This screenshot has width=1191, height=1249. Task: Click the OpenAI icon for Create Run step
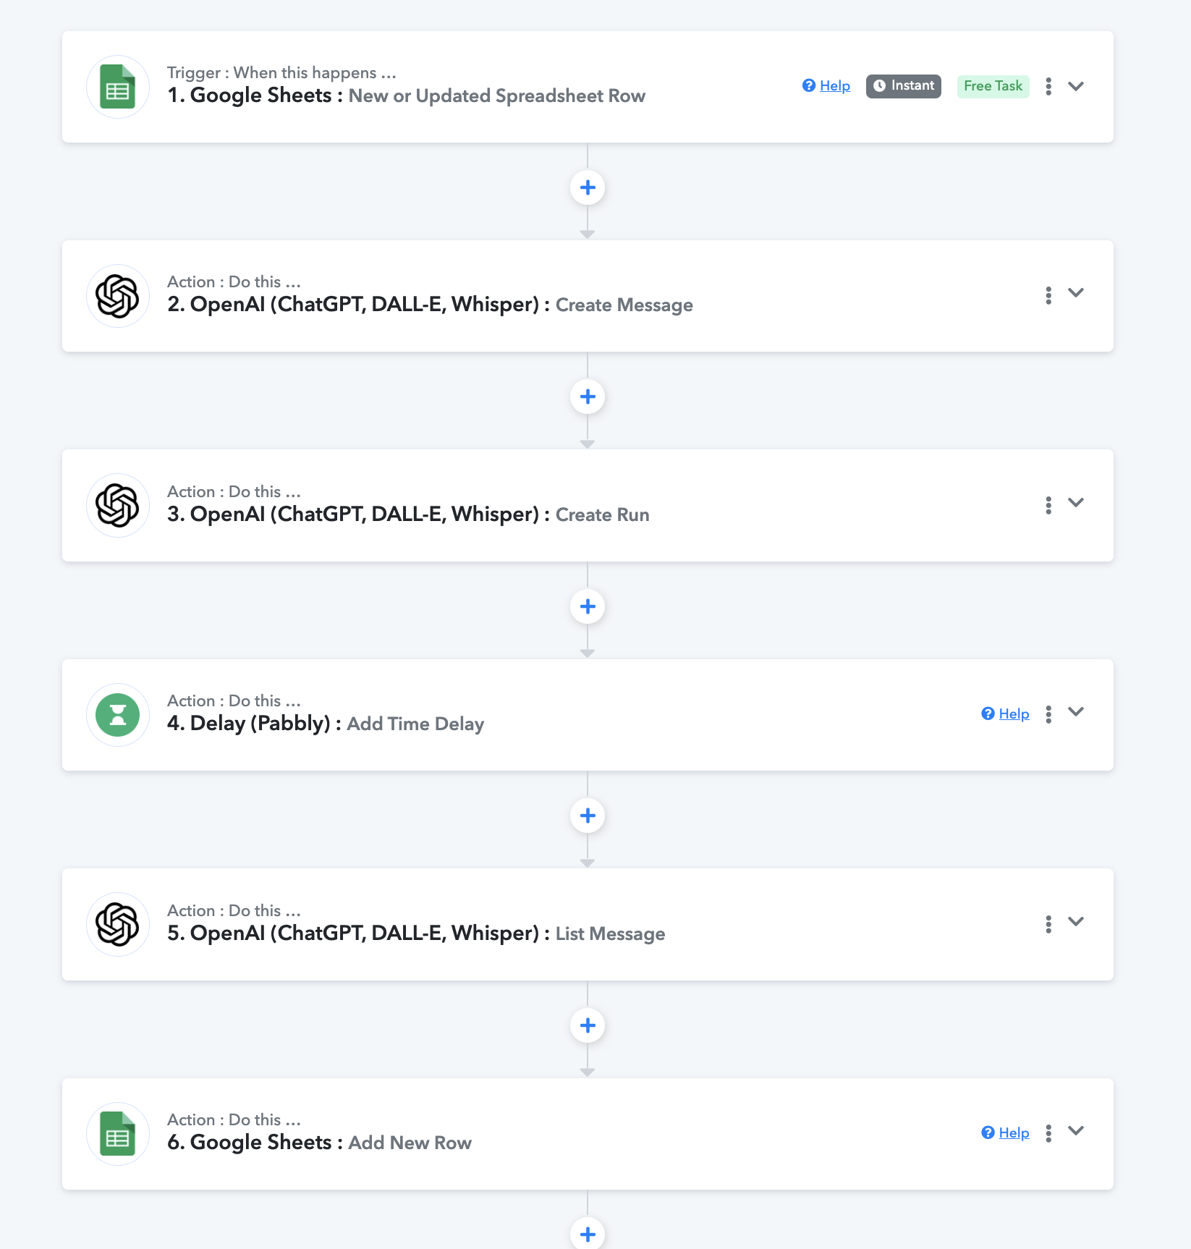pos(118,505)
